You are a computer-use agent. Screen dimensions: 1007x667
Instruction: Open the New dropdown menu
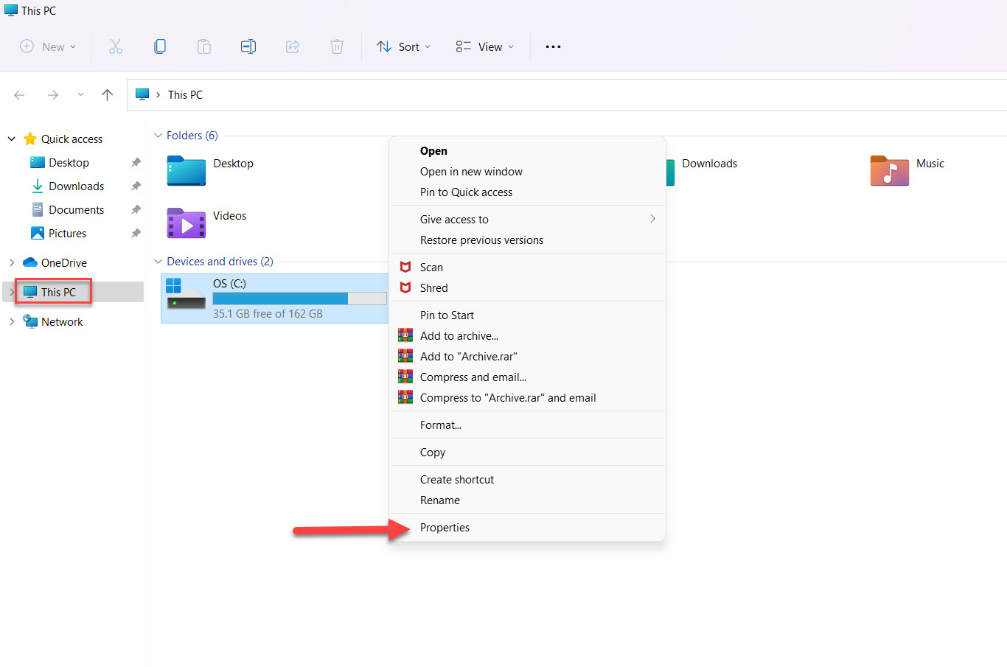click(48, 46)
